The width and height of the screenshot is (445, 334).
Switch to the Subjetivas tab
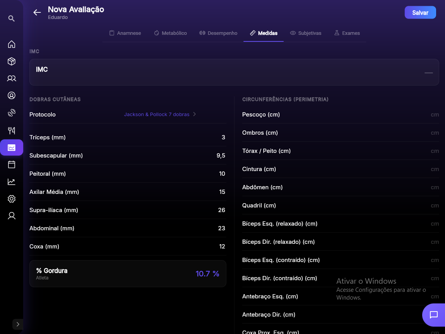tap(306, 33)
